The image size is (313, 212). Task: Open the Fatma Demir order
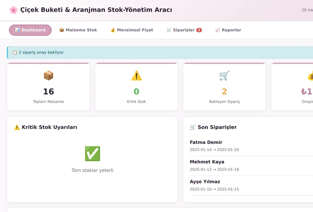coord(251,146)
